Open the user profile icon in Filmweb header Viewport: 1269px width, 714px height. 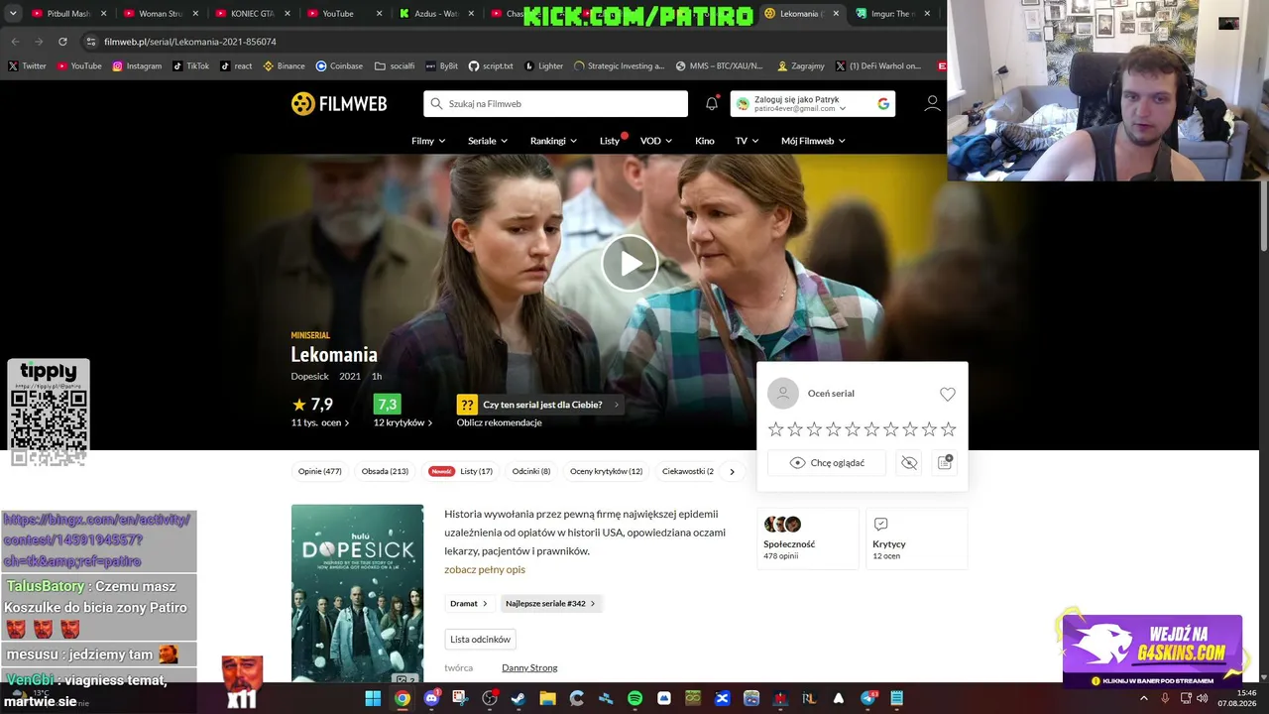click(x=932, y=103)
